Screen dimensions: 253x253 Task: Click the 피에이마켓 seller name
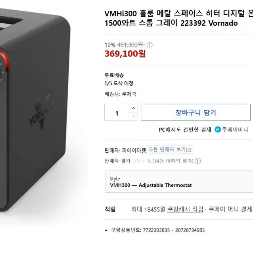(134, 150)
